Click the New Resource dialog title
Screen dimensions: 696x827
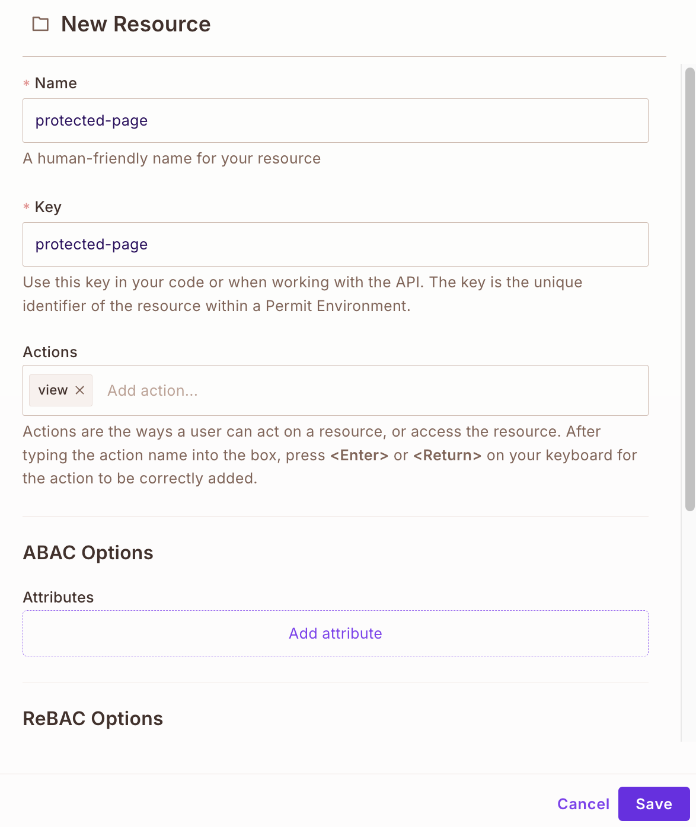(x=135, y=24)
